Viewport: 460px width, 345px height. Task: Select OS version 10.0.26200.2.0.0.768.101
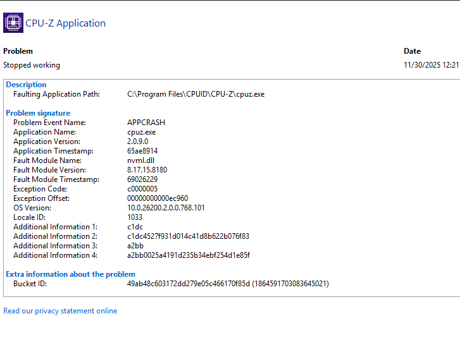tap(166, 208)
